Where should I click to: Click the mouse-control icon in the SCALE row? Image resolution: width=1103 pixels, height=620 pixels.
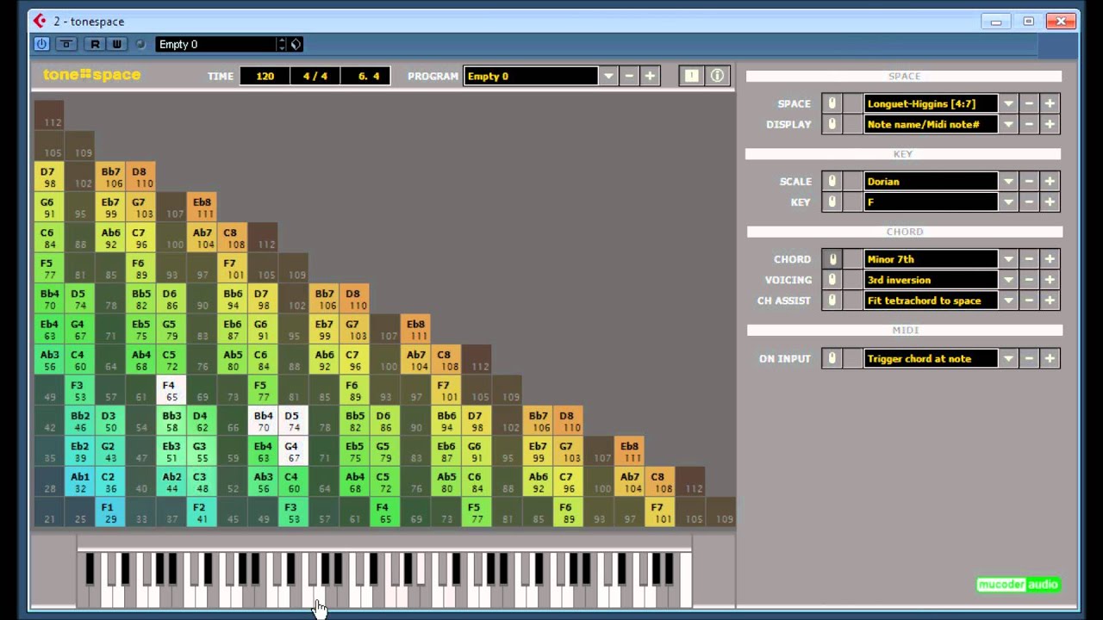coord(832,181)
